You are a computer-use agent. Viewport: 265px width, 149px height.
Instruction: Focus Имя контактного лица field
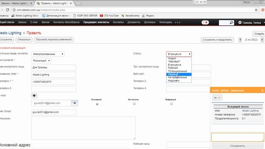pos(53,67)
